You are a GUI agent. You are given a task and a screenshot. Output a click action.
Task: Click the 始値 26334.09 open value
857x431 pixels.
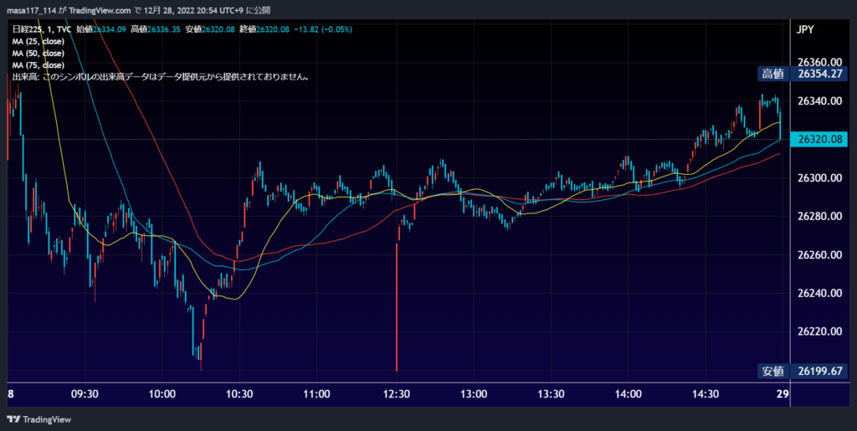click(x=100, y=29)
